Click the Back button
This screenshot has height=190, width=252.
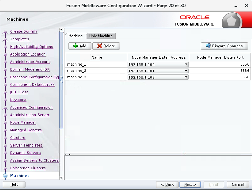[x=167, y=184]
